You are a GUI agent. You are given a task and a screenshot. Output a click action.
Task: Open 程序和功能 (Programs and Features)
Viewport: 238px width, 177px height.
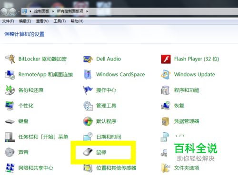pyautogui.click(x=180, y=90)
